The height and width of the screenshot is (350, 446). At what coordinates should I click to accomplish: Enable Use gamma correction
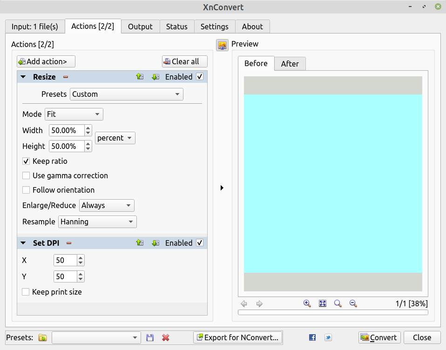pos(27,176)
